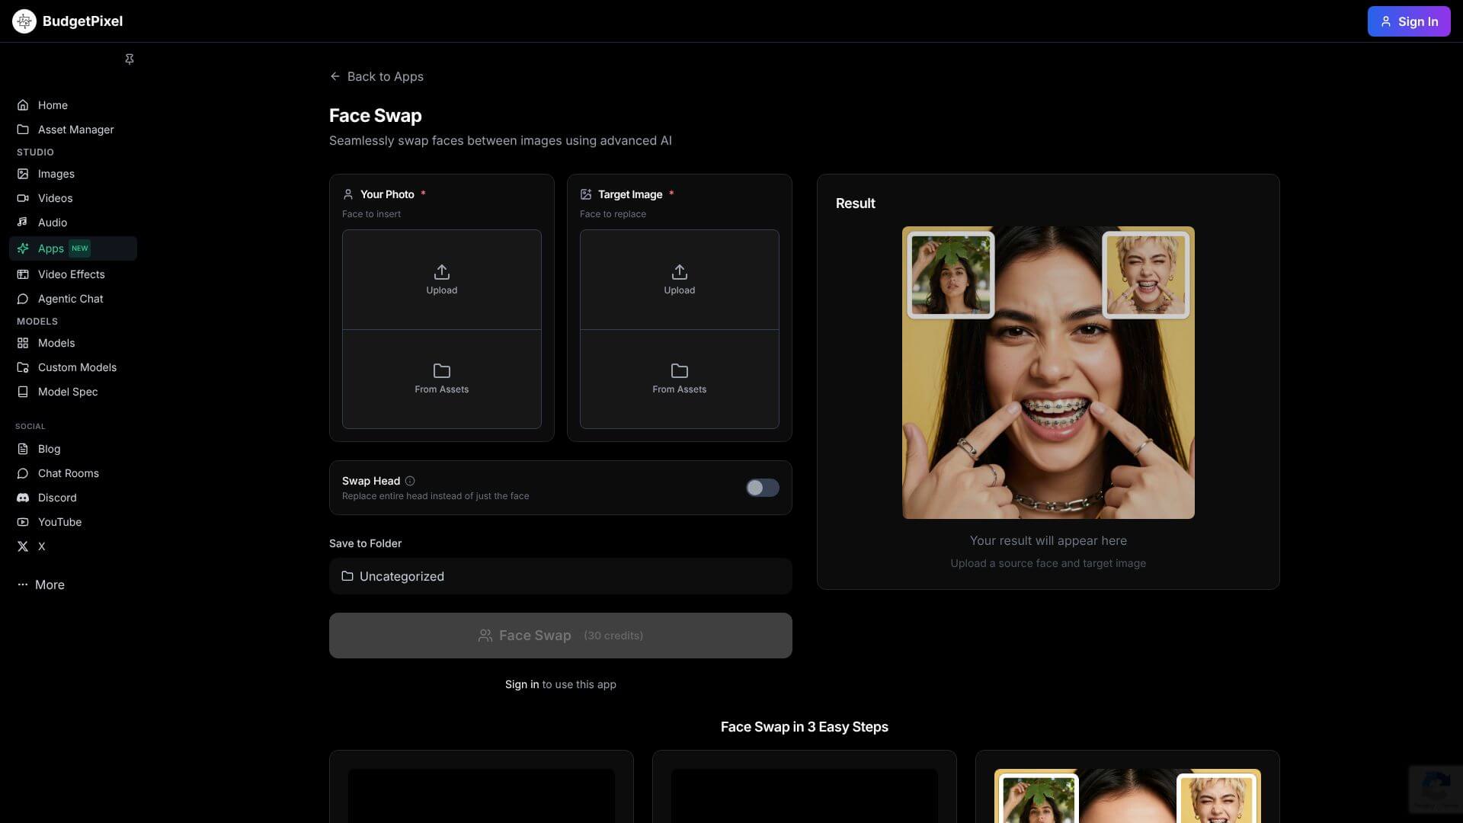Open the YouTube channel link
The height and width of the screenshot is (823, 1463).
(22, 522)
